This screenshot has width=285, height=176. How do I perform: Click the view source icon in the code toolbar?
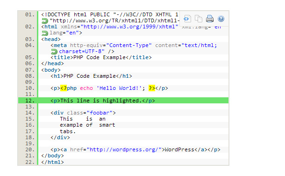click(187, 19)
